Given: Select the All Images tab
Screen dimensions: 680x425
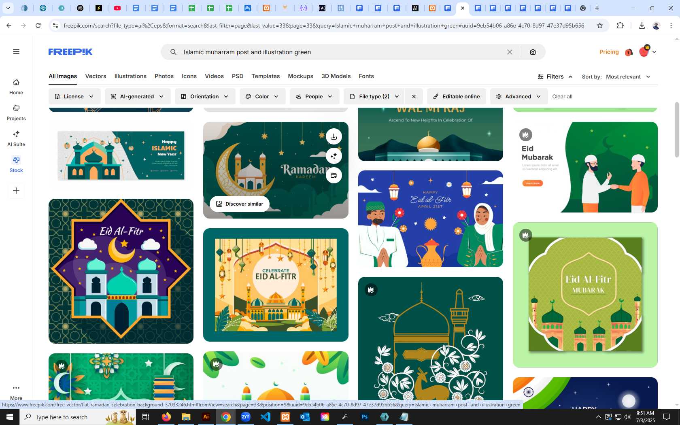Looking at the screenshot, I should tap(63, 76).
